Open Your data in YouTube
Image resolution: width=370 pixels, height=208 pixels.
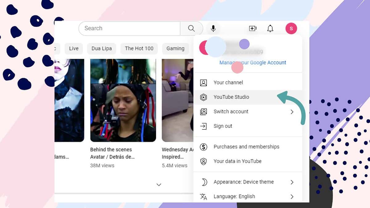(x=248, y=161)
